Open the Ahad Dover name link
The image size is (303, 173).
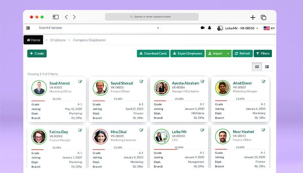242,83
